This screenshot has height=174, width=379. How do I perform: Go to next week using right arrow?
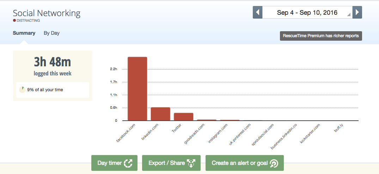click(x=357, y=13)
